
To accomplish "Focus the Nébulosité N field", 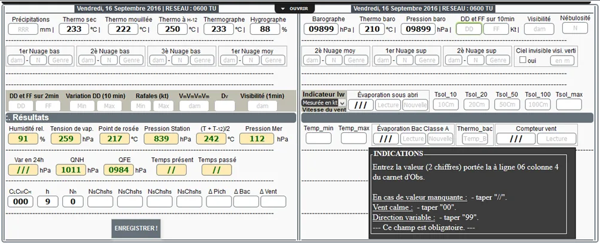I will pos(575,28).
